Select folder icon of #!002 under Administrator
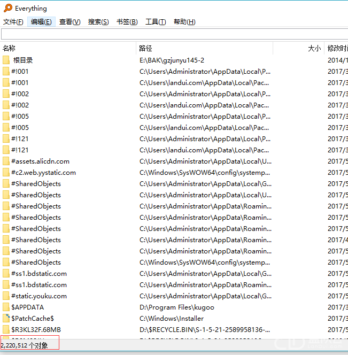This screenshot has height=355, width=348. click(x=6, y=94)
